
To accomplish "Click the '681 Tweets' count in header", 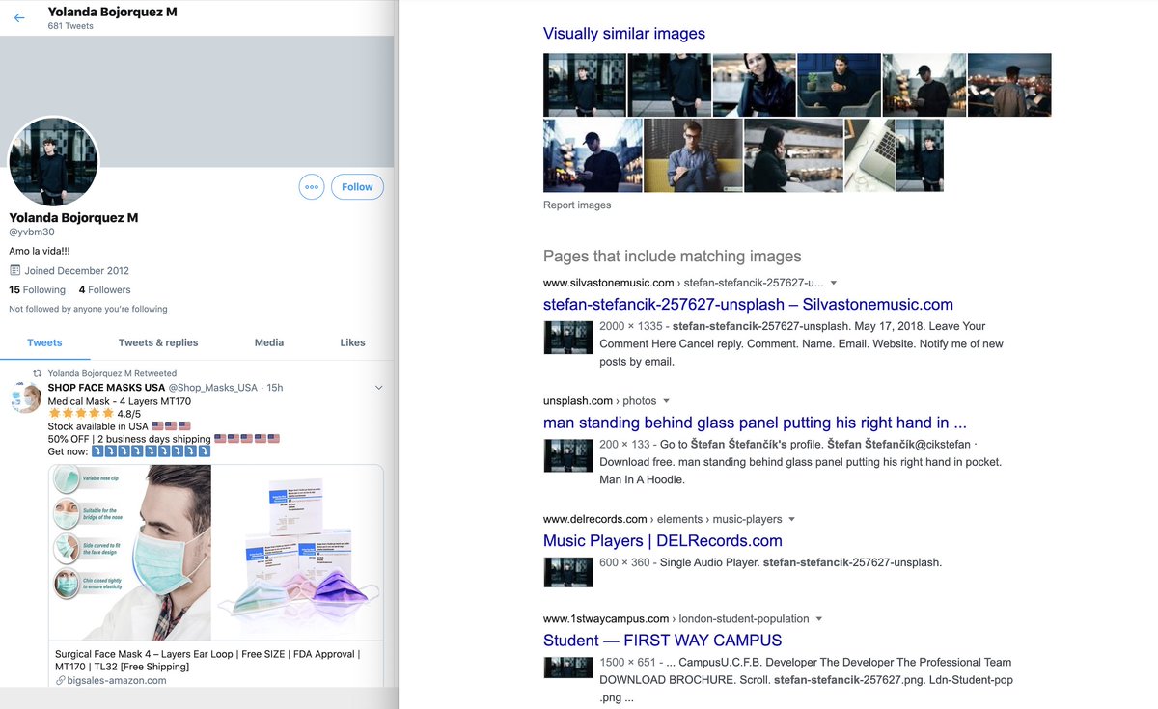I will coord(70,26).
